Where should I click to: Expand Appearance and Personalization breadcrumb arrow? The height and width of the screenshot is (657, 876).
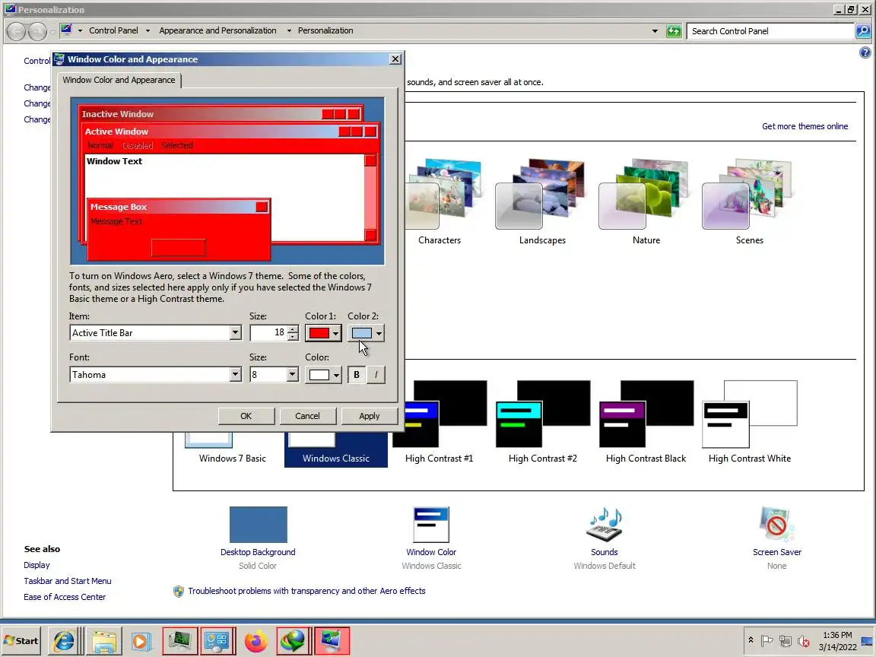(289, 30)
